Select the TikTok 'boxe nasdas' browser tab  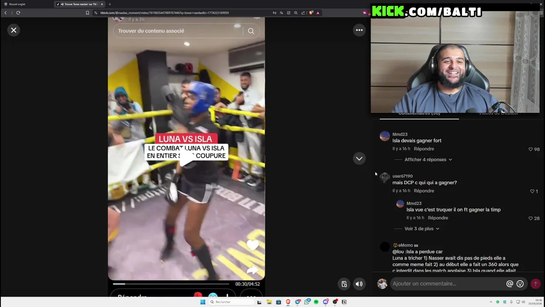click(x=79, y=4)
